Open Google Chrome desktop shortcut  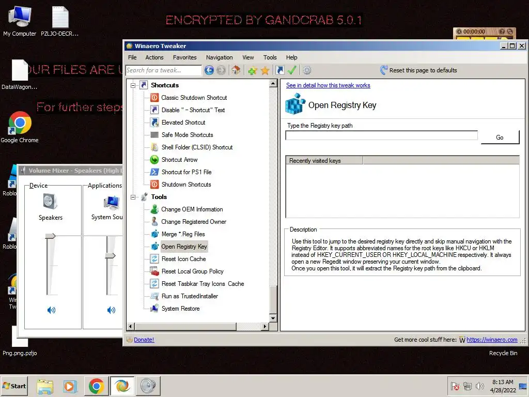(20, 127)
